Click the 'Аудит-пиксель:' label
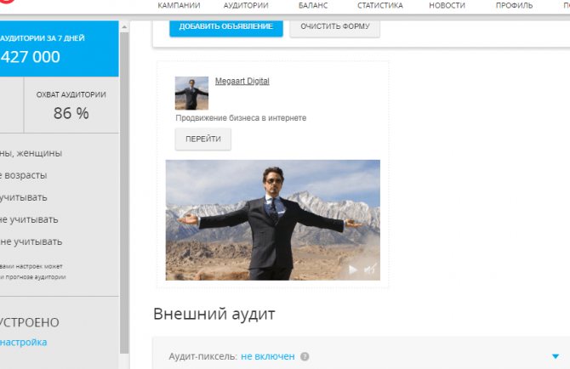The image size is (570, 369). pyautogui.click(x=202, y=356)
